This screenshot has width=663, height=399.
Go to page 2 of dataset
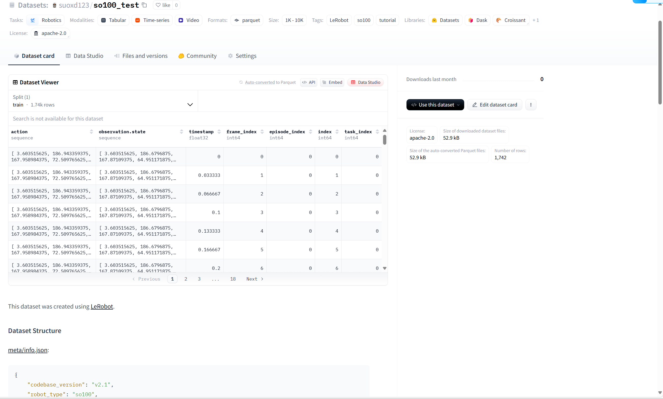[186, 279]
